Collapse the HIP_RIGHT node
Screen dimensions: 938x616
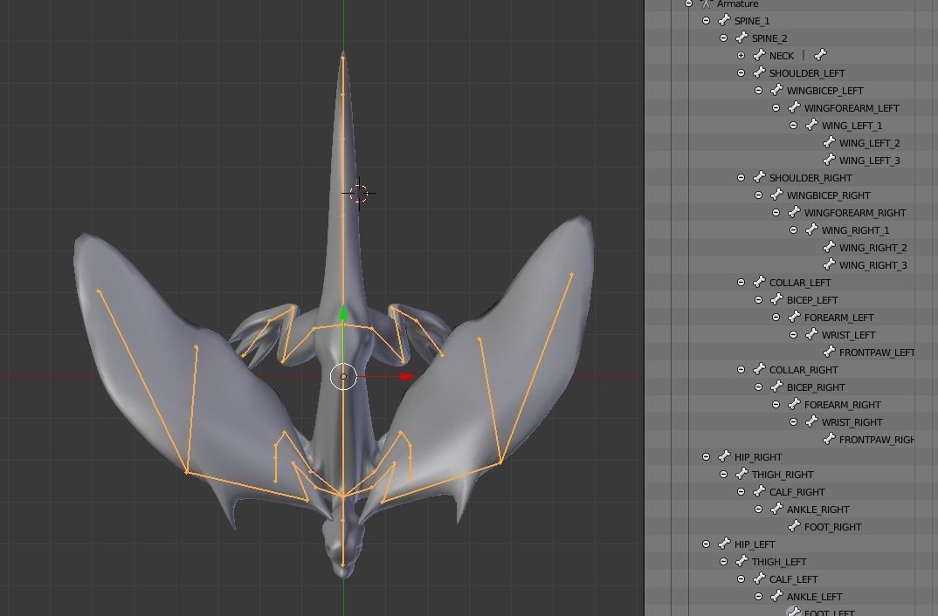tap(707, 456)
